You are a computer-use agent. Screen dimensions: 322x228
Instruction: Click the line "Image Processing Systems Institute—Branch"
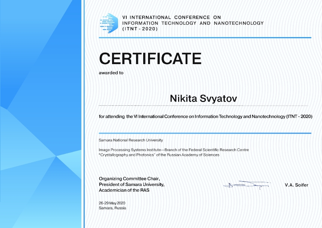pyautogui.click(x=174, y=150)
